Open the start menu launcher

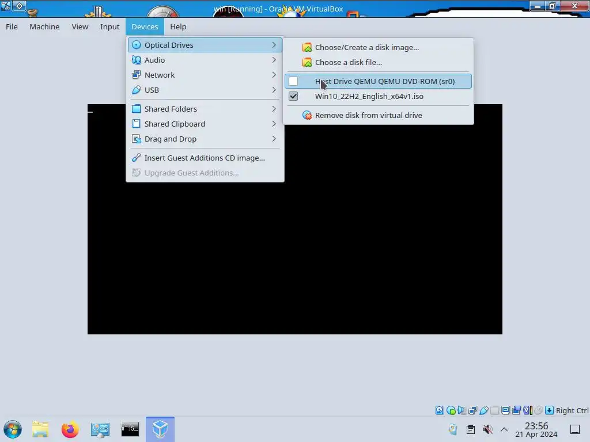[x=13, y=429]
